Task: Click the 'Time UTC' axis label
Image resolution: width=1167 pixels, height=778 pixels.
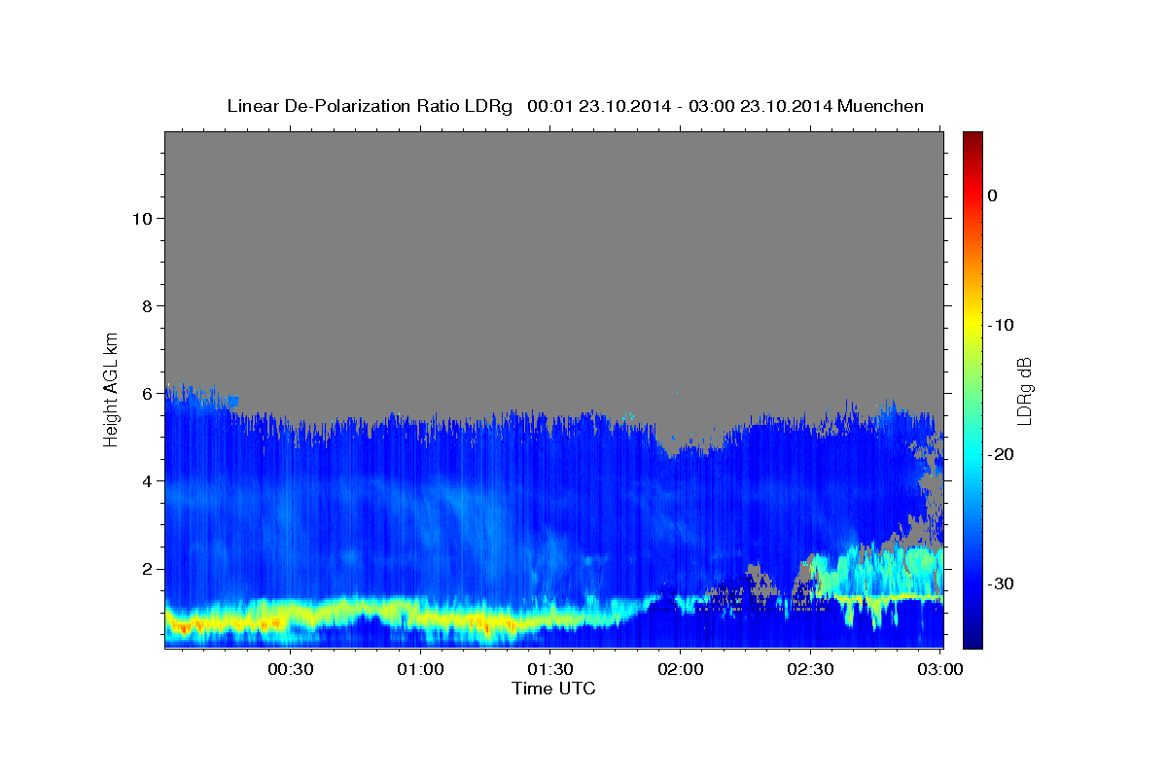Action: pos(553,689)
